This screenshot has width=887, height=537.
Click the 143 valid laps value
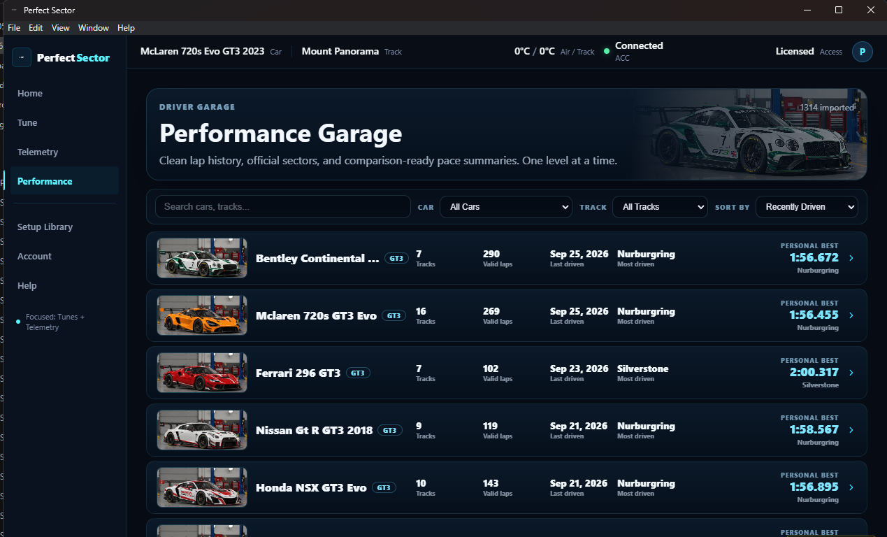pyautogui.click(x=491, y=483)
